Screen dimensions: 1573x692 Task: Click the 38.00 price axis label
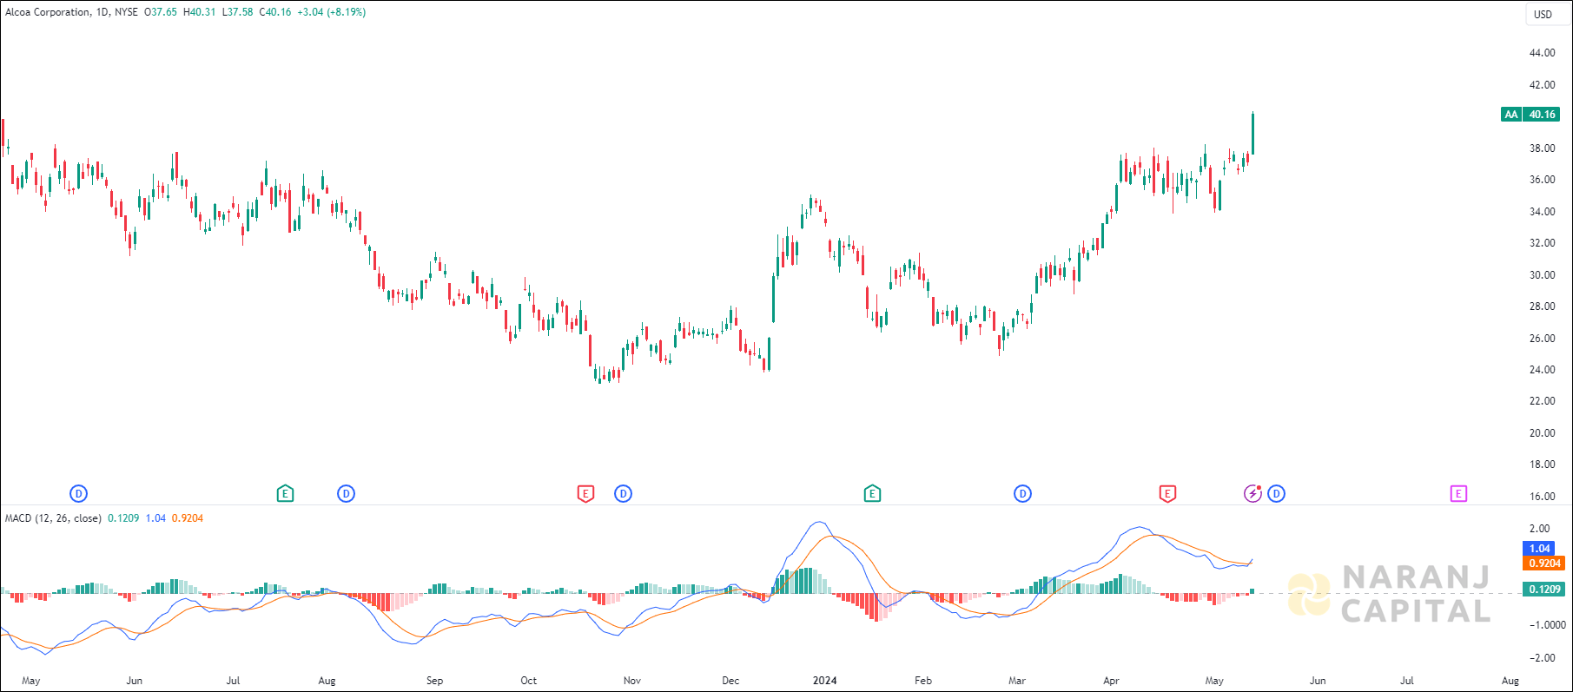1543,148
